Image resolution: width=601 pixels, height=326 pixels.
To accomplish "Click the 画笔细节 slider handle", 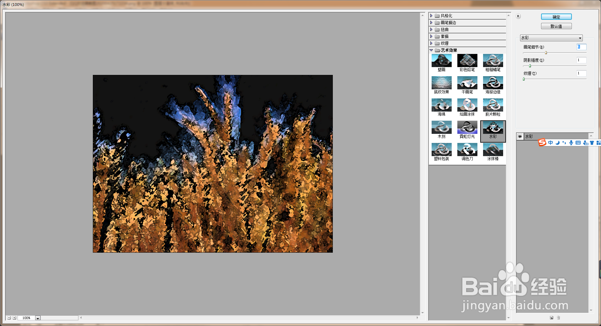I will (546, 53).
